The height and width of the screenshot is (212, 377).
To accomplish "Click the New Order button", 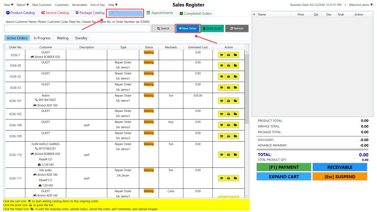I will (188, 28).
